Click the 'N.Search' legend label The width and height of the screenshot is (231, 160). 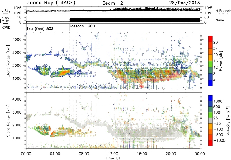point(223,11)
